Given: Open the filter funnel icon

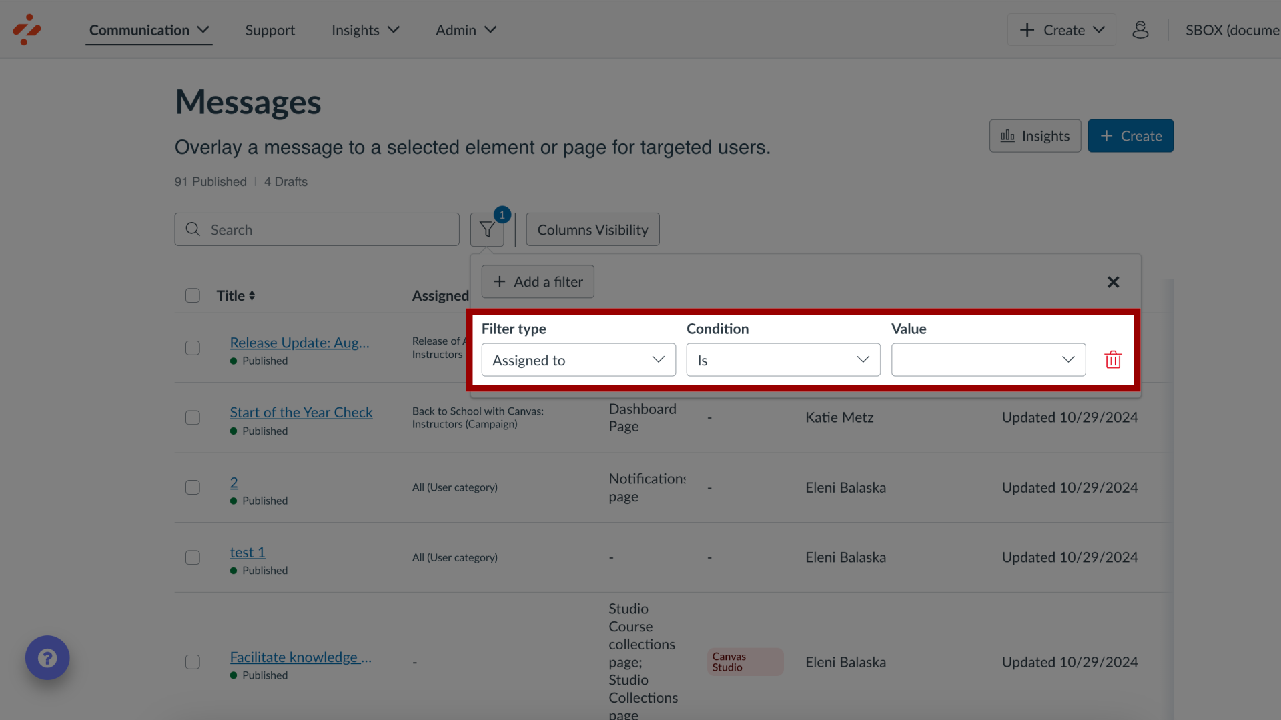Looking at the screenshot, I should coord(487,229).
